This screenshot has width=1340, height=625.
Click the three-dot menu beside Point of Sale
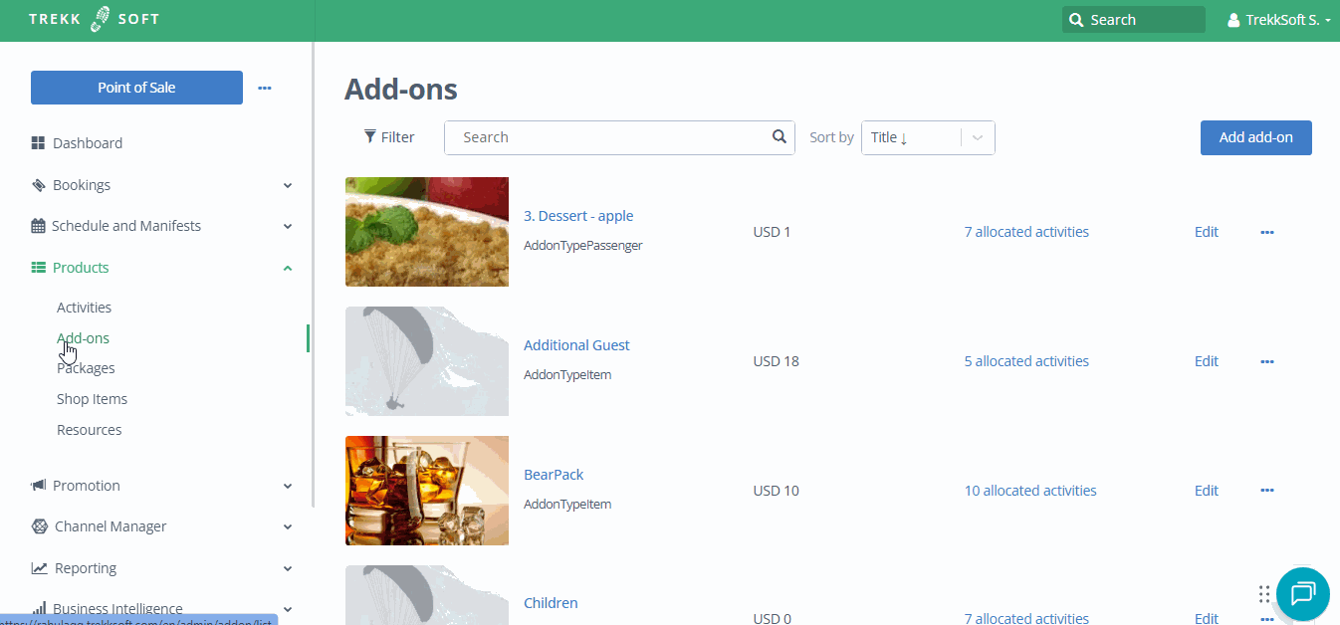[265, 88]
